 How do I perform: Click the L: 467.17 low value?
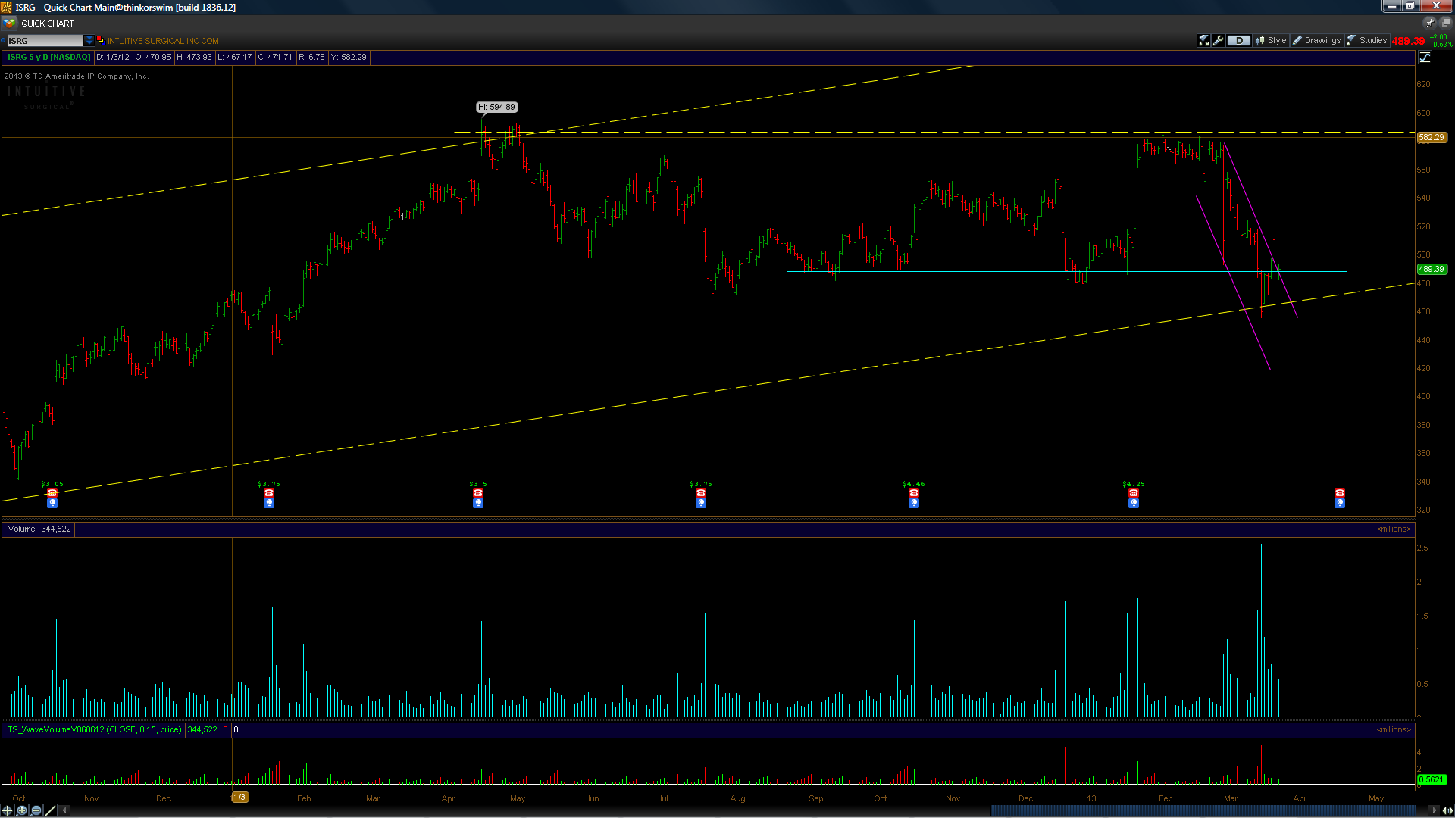(x=235, y=58)
